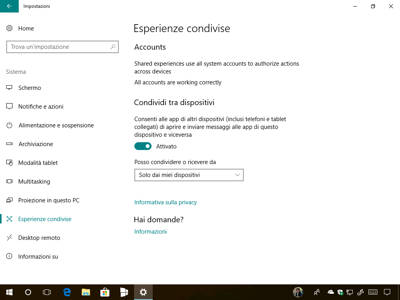The image size is (400, 300).
Task: Click the Informazioni help link
Action: coord(150,231)
